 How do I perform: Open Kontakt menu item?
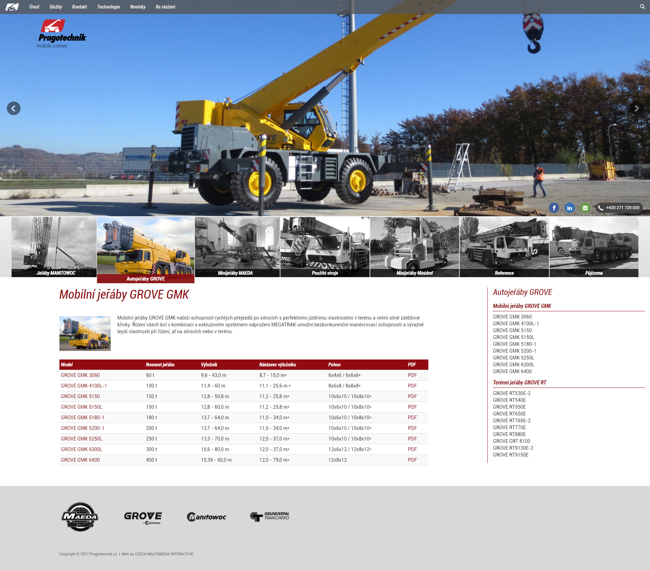click(80, 7)
